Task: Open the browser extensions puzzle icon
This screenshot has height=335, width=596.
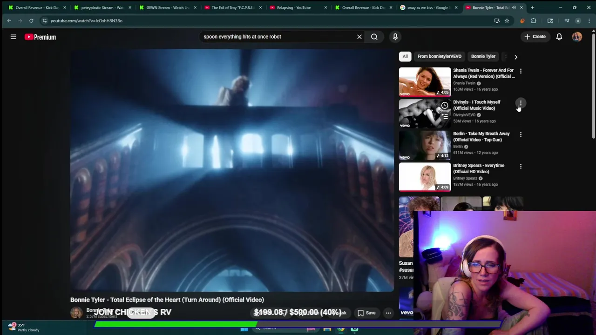Action: tap(534, 20)
